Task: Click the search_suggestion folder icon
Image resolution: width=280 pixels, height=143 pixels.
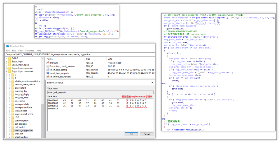Action: coord(13,130)
